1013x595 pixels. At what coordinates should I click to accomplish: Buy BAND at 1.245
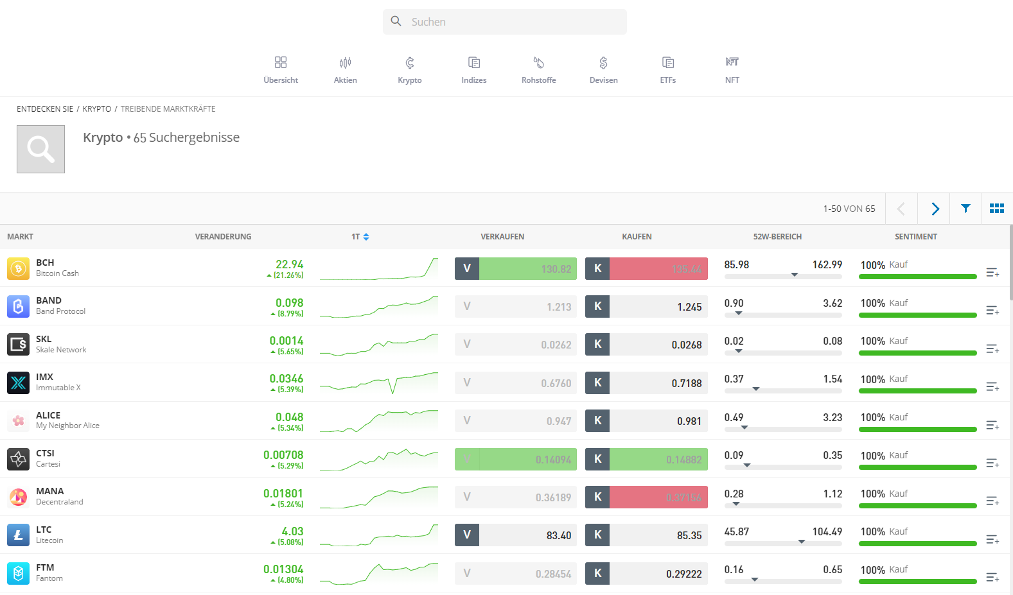coord(646,306)
